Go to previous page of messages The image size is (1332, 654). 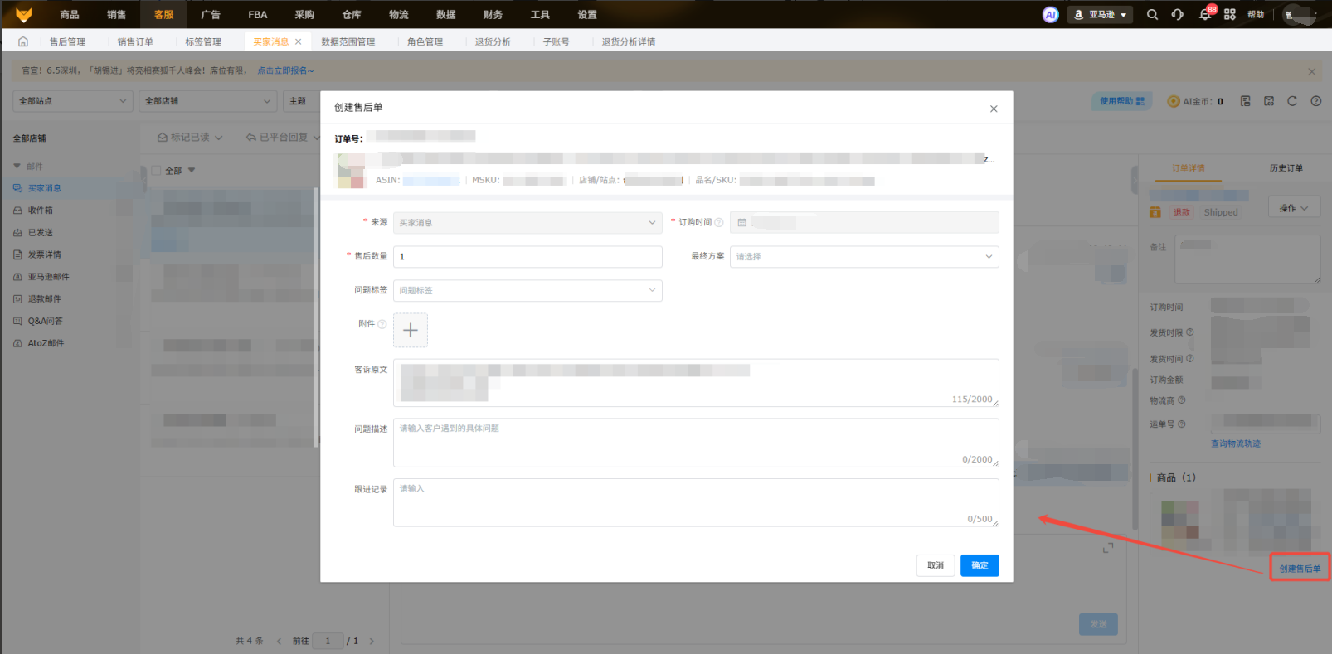click(x=279, y=641)
